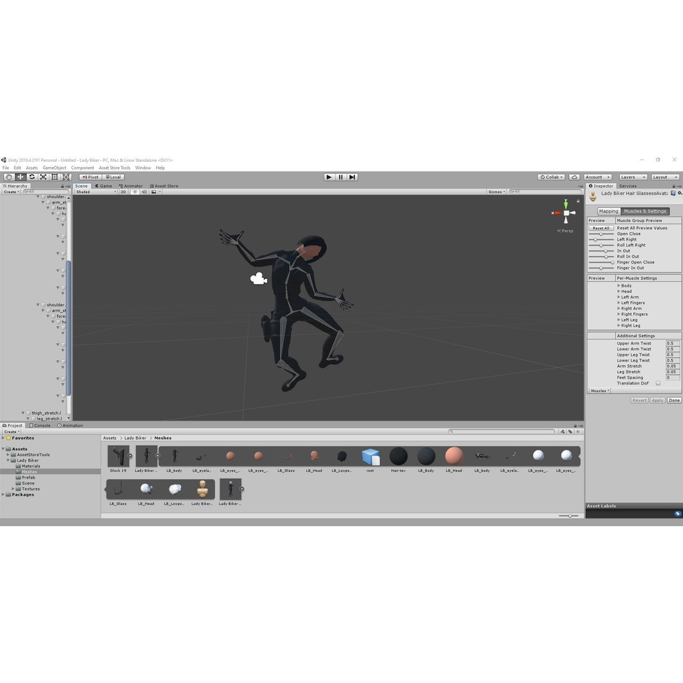Screen dimensions: 683x683
Task: Select the Lady Biker avatar asset icon
Action: [202, 489]
